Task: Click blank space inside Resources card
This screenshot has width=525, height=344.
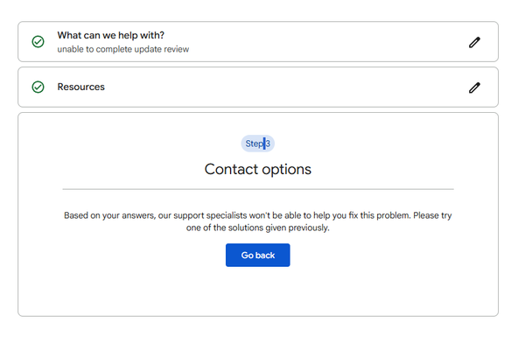Action: pos(284,87)
